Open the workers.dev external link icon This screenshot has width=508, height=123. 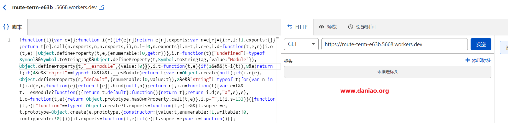click(101, 7)
